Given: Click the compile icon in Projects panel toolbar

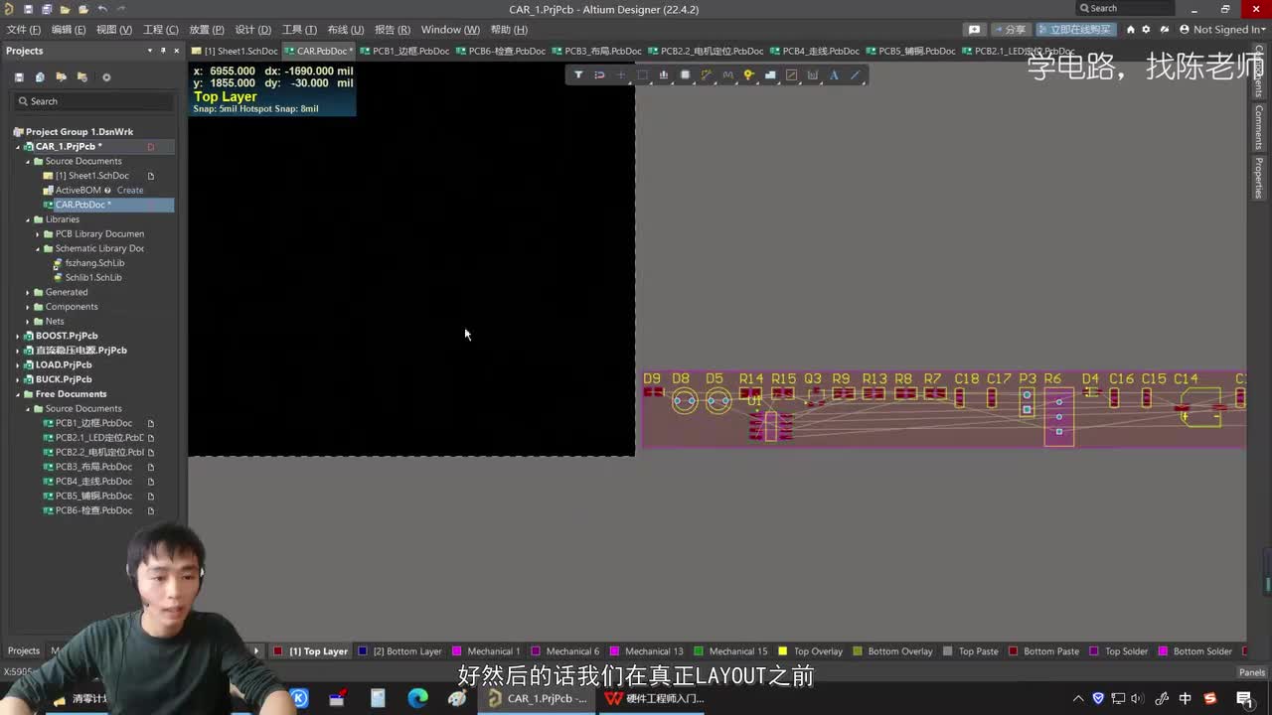Looking at the screenshot, I should (40, 76).
